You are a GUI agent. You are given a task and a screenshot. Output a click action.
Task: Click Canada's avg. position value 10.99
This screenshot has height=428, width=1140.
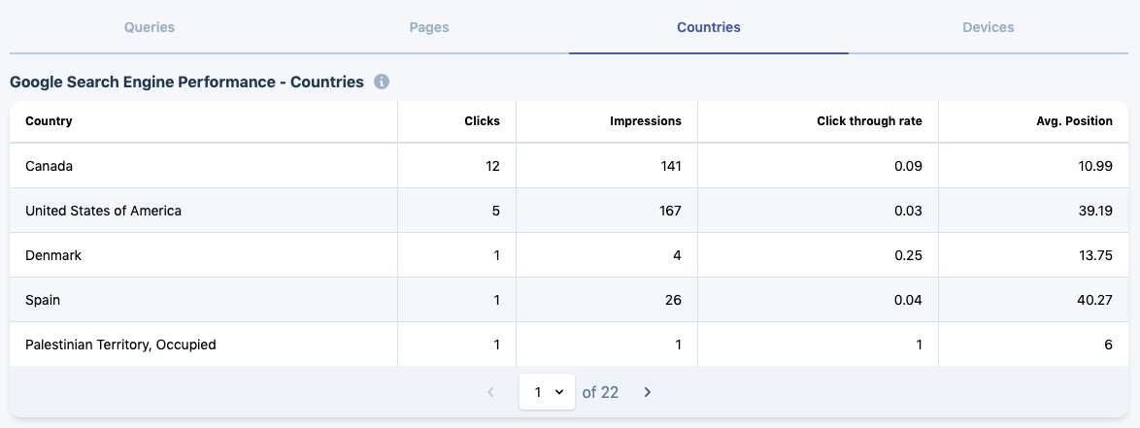1095,166
